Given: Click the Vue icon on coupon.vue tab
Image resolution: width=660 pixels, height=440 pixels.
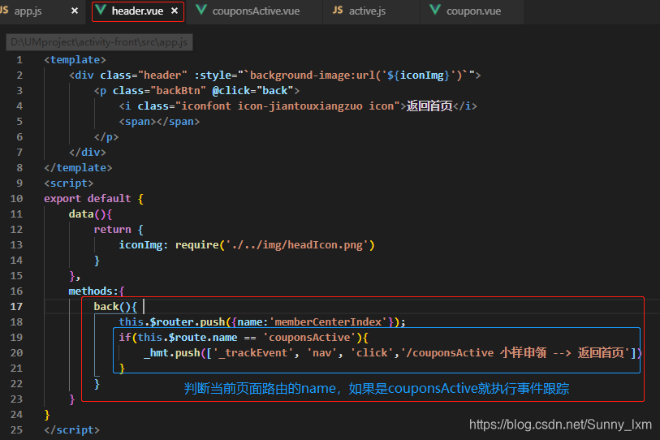Looking at the screenshot, I should [x=435, y=10].
